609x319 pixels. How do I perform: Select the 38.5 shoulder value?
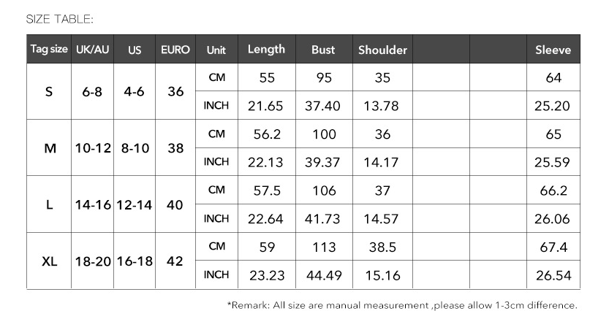pos(382,247)
